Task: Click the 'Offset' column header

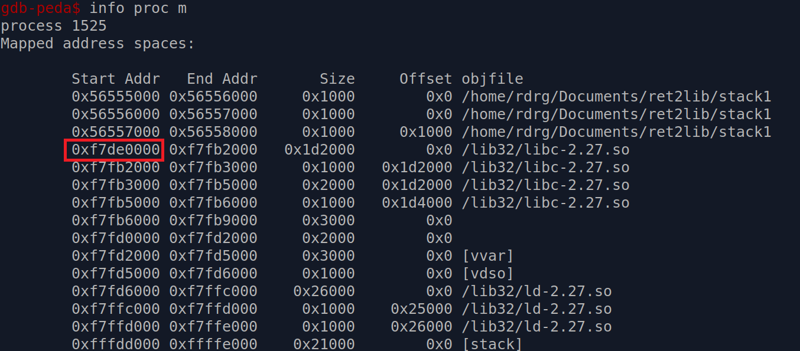Action: (x=426, y=79)
